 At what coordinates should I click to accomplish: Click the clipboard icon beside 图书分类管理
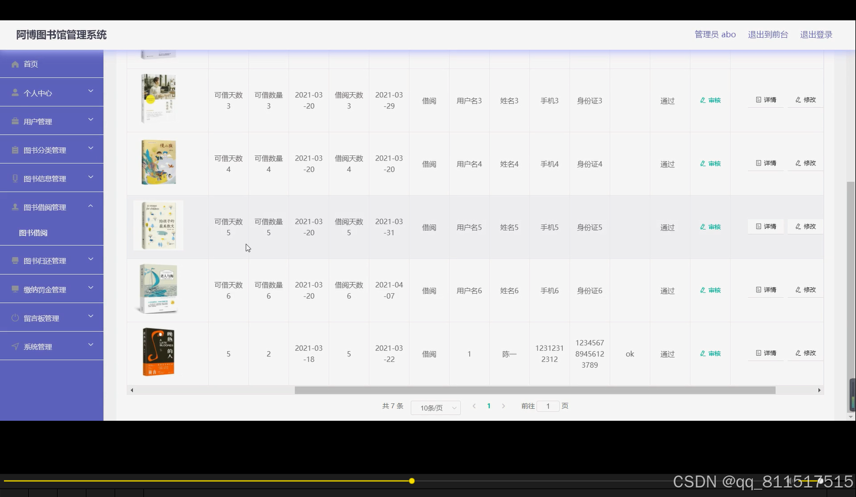pyautogui.click(x=15, y=150)
